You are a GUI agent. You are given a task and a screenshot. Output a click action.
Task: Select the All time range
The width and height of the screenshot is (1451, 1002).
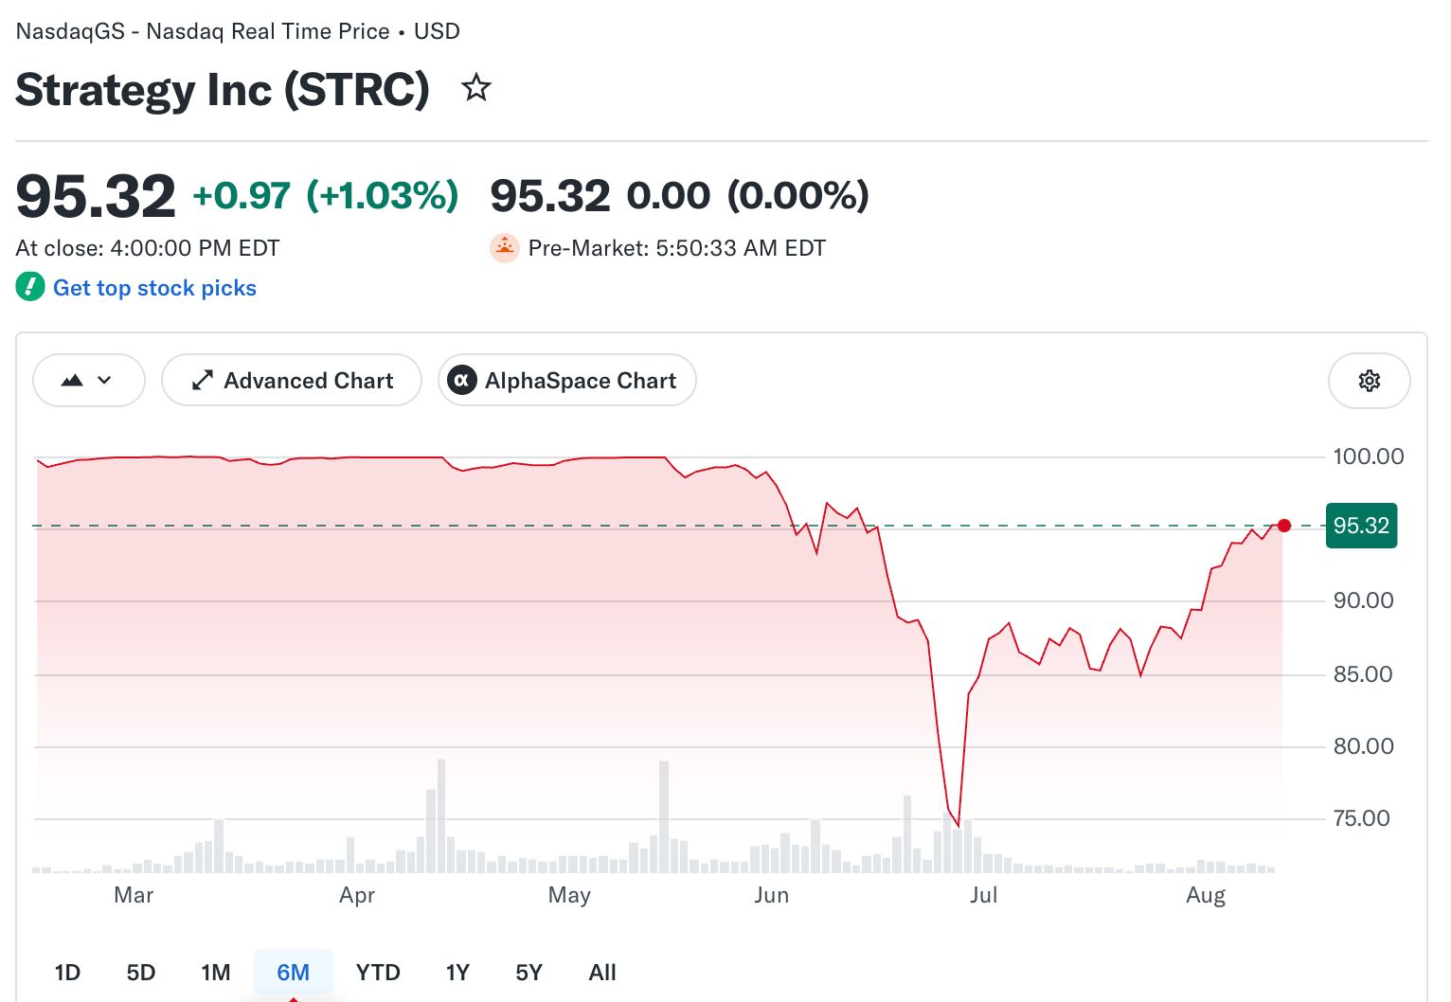pyautogui.click(x=602, y=973)
